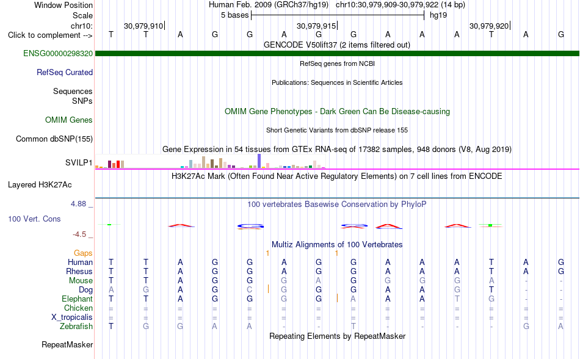Click the Sequences track label

(x=73, y=92)
